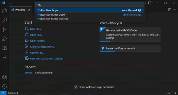The width and height of the screenshot is (178, 95).
Task: Click New Workspace with Copilot... link
Action: pos(47,59)
